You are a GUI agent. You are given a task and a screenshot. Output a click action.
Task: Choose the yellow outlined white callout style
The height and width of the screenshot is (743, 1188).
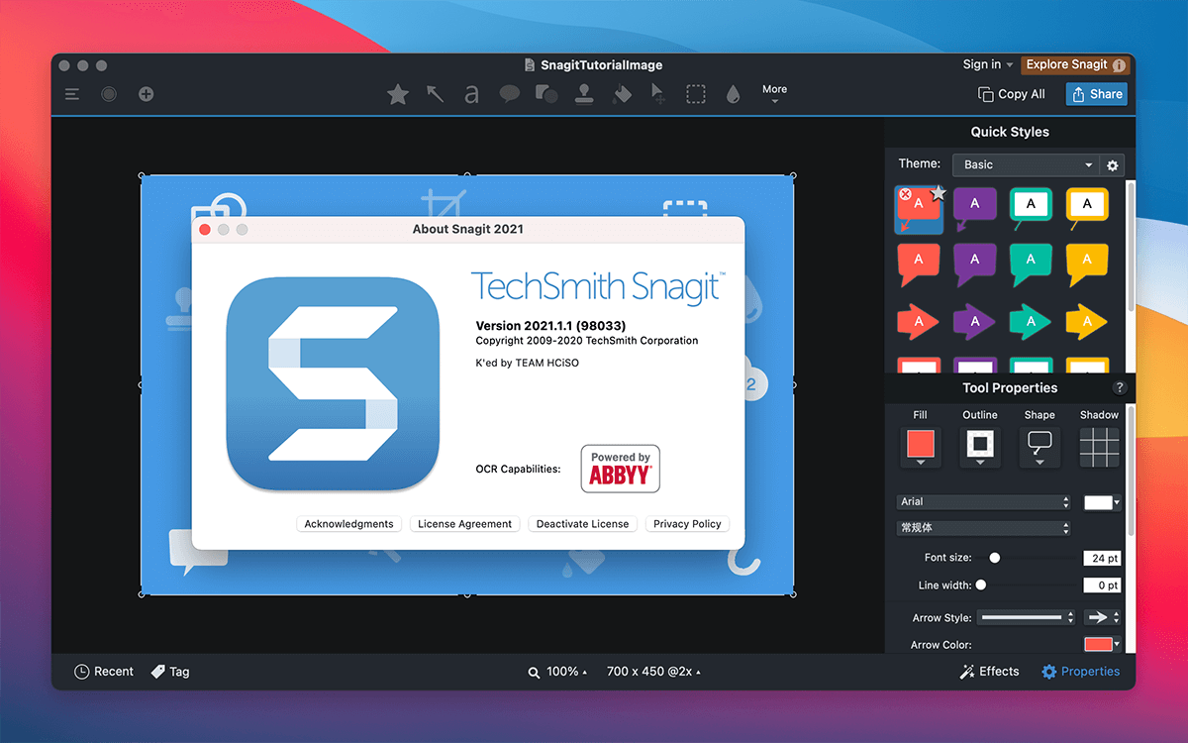pyautogui.click(x=1087, y=208)
